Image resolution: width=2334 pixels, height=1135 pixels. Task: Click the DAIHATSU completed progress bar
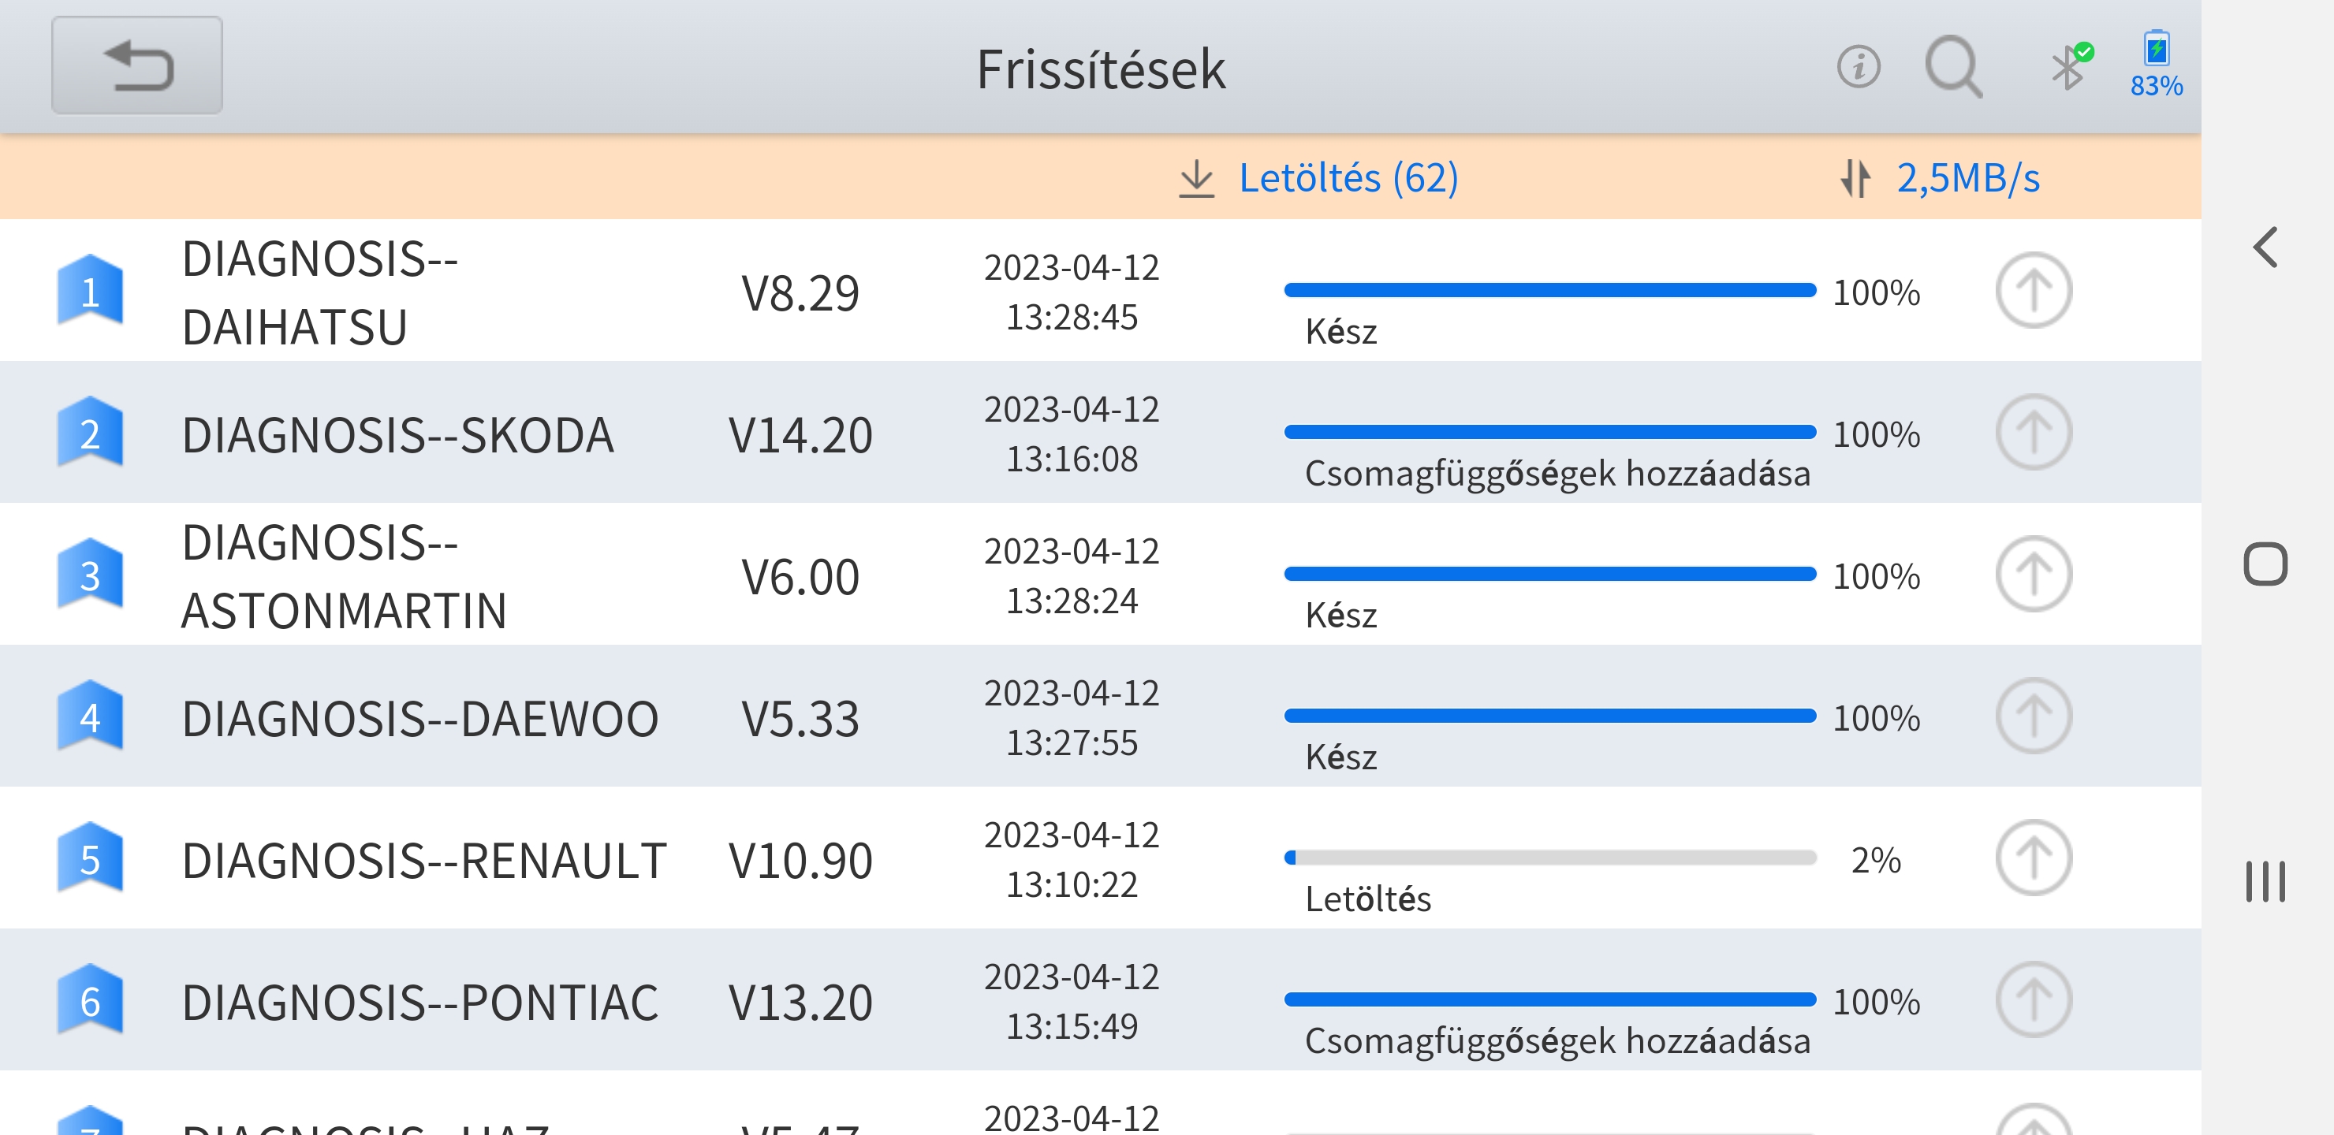tap(1549, 290)
